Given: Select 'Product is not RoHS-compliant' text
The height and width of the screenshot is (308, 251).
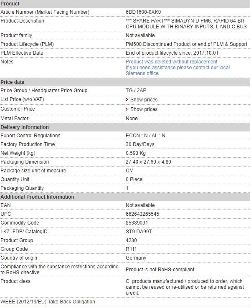Looking at the screenshot, I should (160, 270).
